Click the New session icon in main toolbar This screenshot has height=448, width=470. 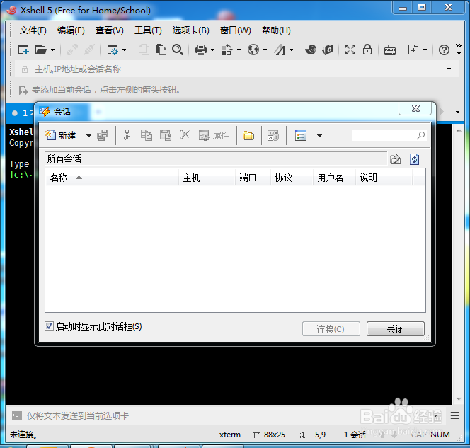[23, 50]
